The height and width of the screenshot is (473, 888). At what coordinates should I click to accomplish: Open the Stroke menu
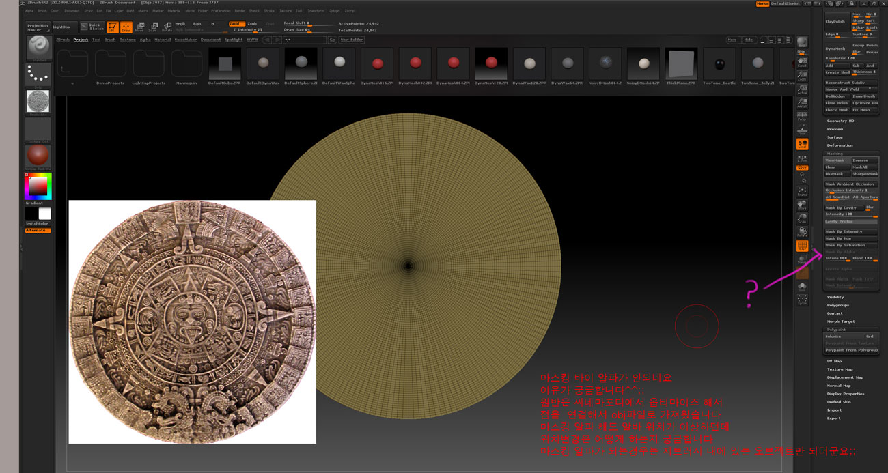269,11
